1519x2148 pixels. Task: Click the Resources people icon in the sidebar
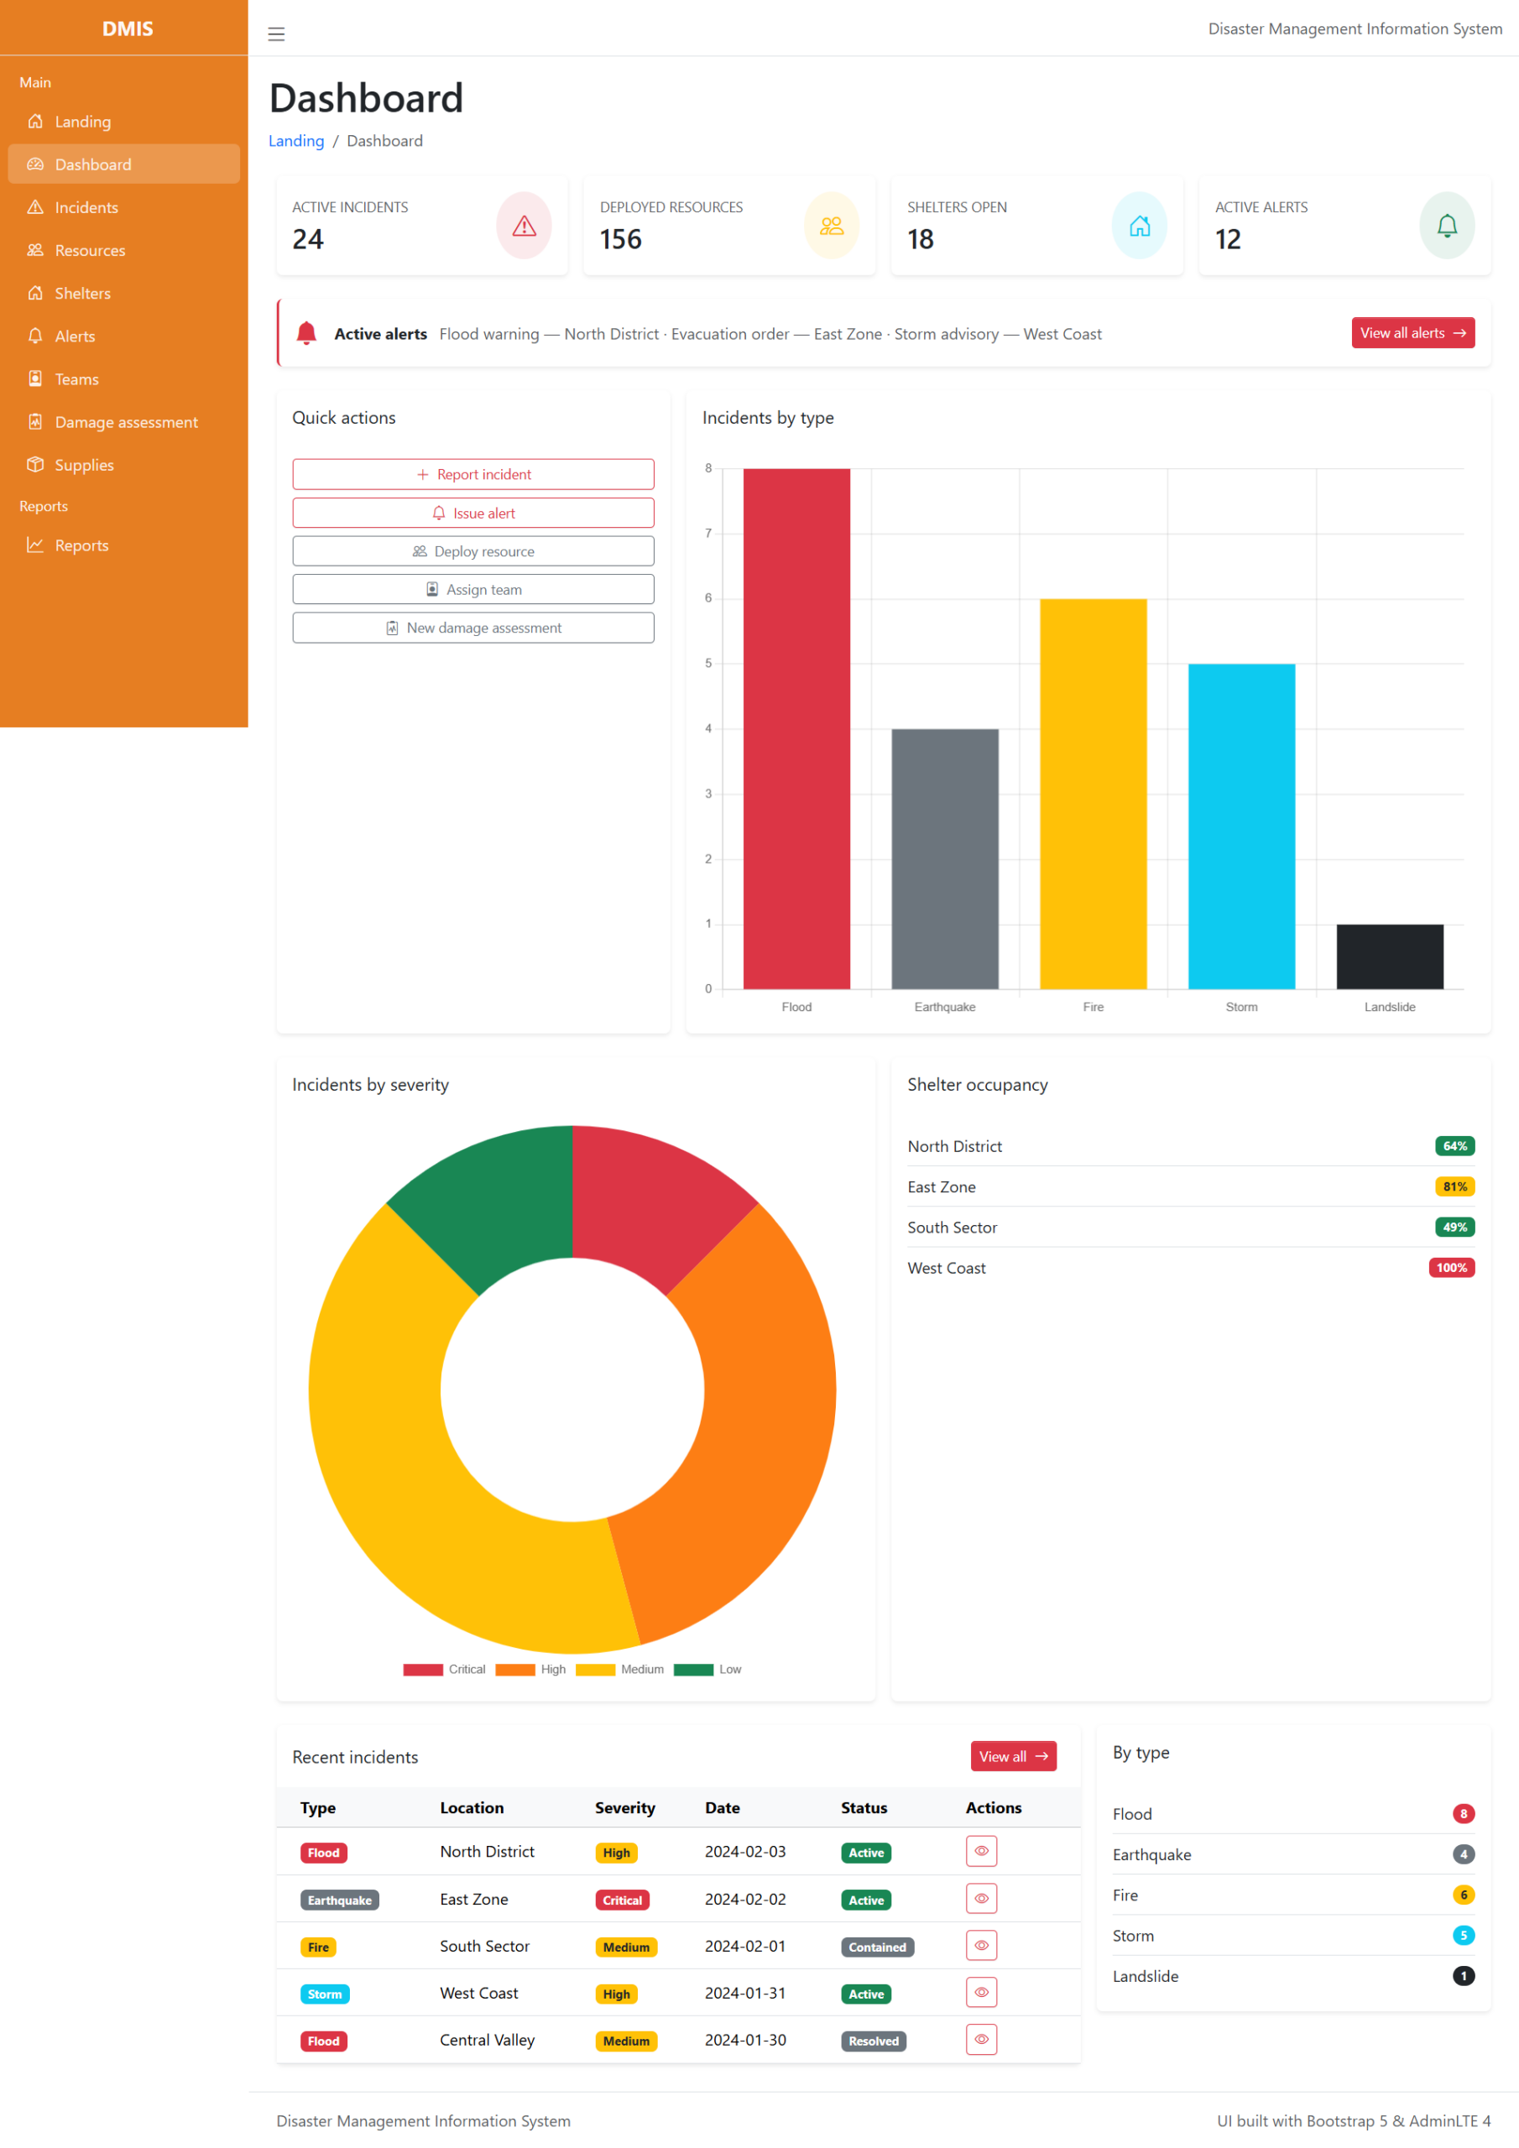click(34, 250)
